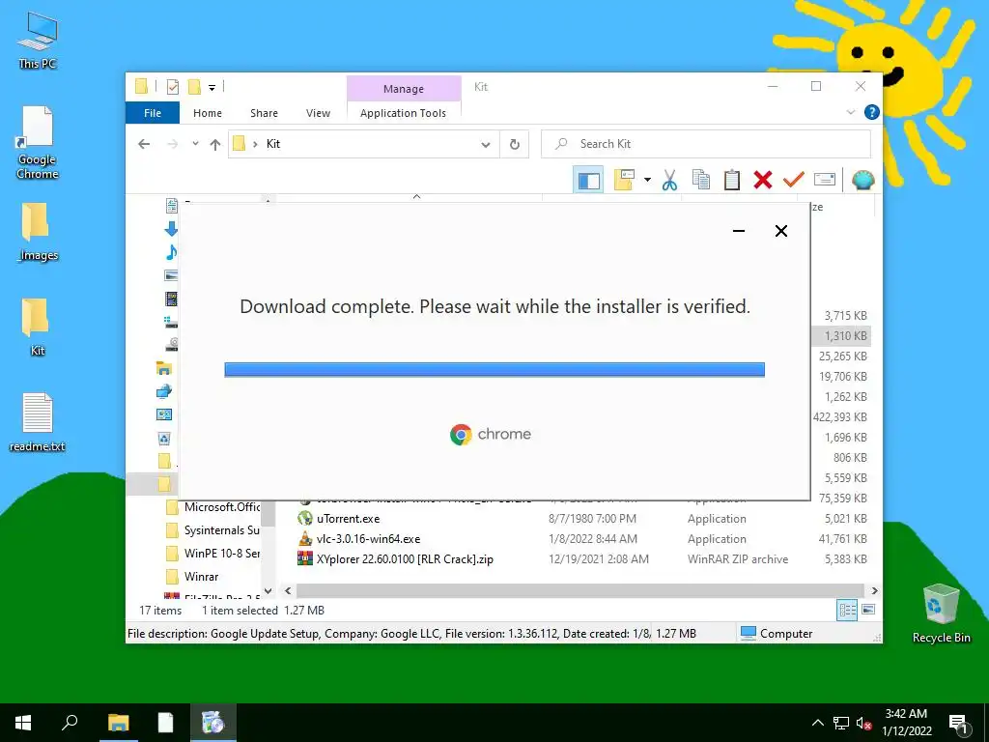
Task: Switch to the Home ribbon tab
Action: point(208,113)
